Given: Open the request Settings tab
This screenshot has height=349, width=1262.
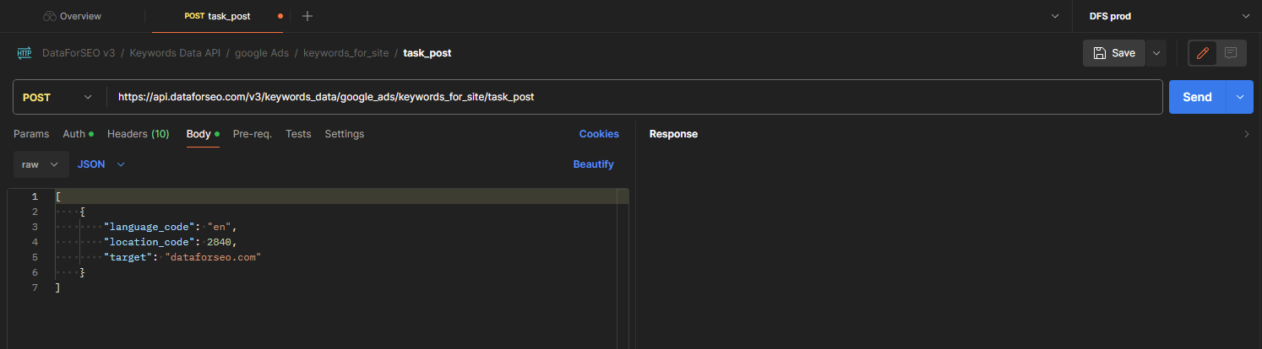Looking at the screenshot, I should pyautogui.click(x=345, y=134).
